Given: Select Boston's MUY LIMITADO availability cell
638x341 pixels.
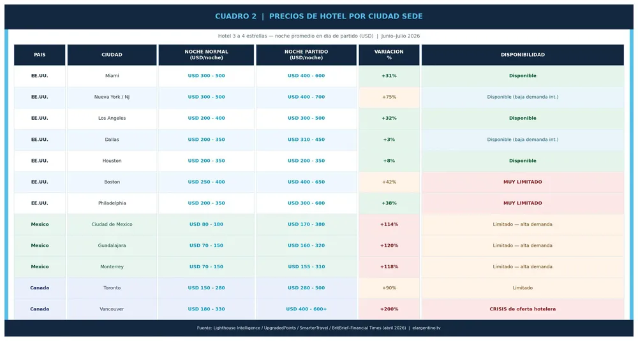Looking at the screenshot, I should [523, 182].
